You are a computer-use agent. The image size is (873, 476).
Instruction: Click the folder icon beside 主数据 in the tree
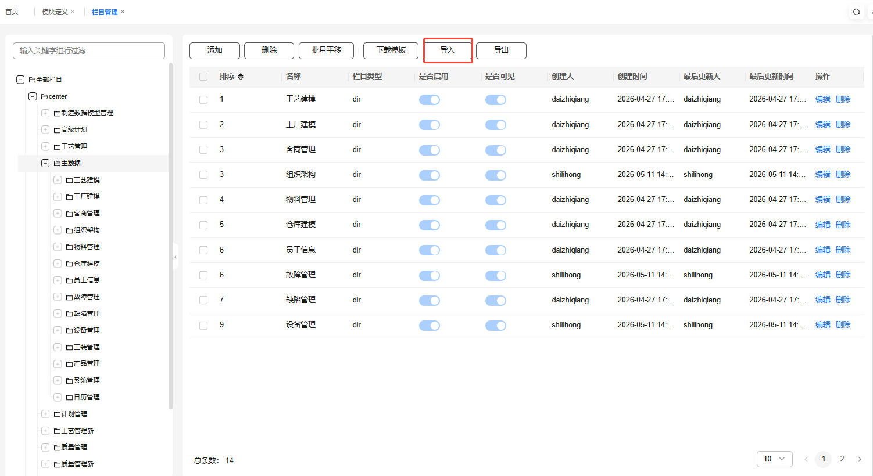pyautogui.click(x=58, y=163)
